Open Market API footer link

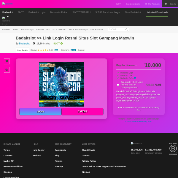(9, 161)
